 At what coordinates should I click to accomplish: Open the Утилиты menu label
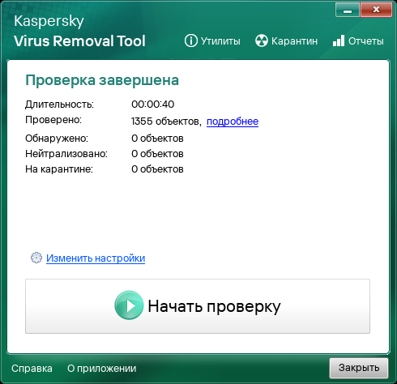pyautogui.click(x=220, y=41)
